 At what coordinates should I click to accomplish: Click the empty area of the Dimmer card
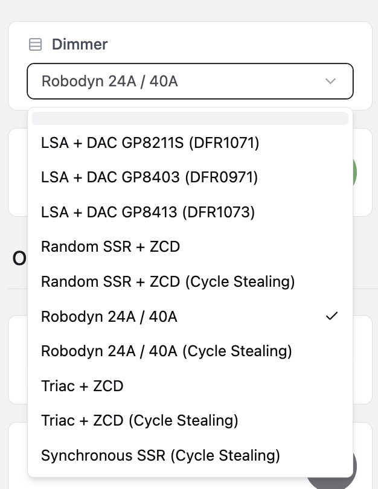click(x=242, y=42)
